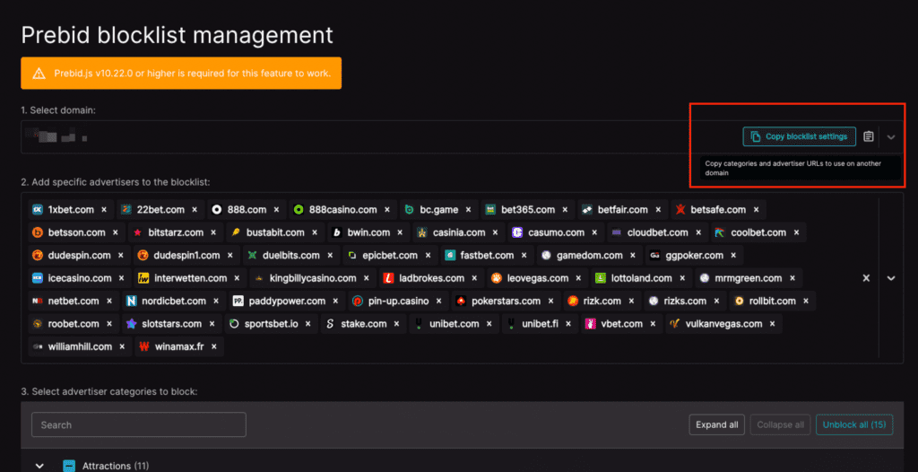Remove stake.com from the blocklist
Screen dimensions: 918x472
click(x=396, y=324)
